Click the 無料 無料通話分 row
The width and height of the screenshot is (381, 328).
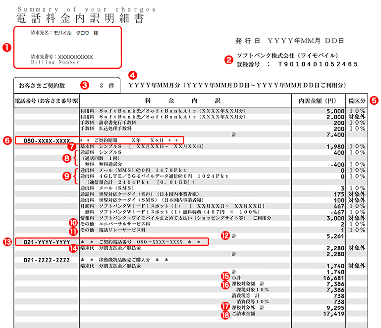click(104, 164)
